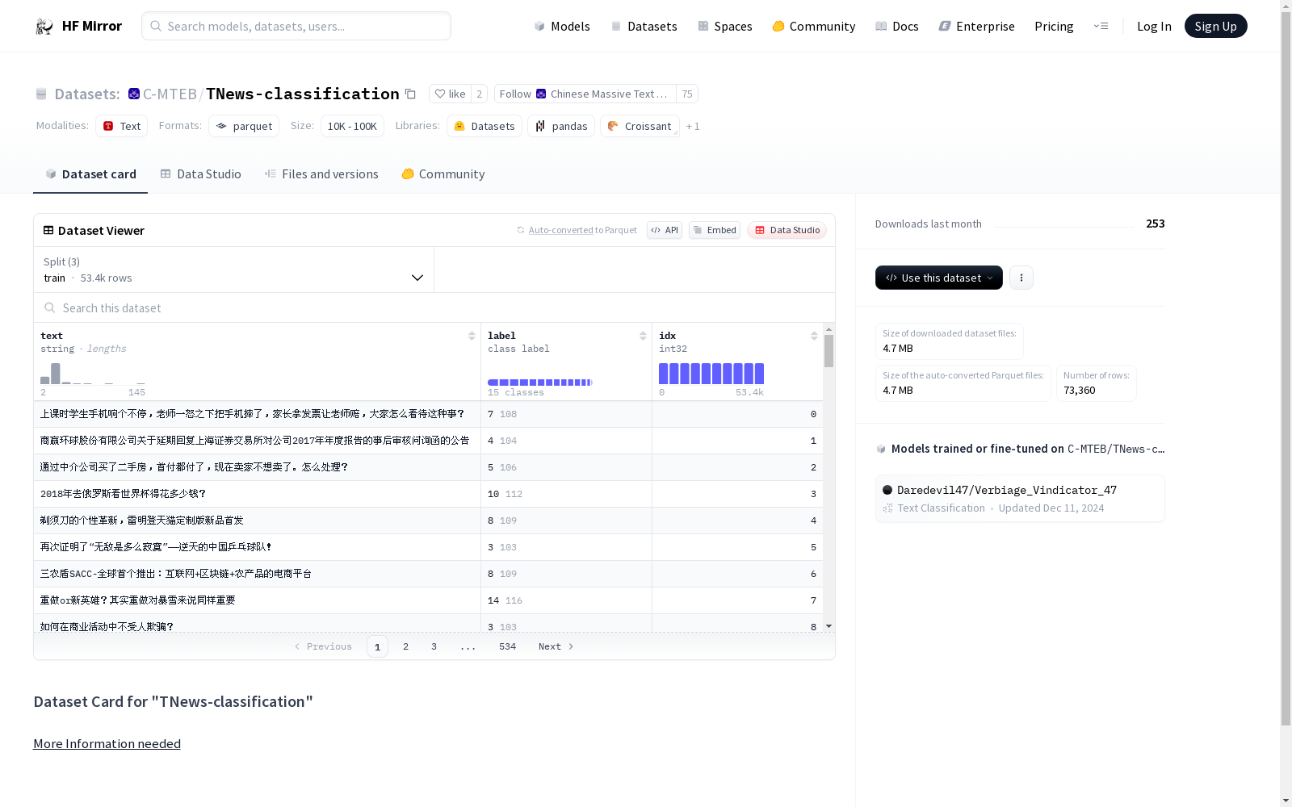Open the Files and versions tab
This screenshot has width=1292, height=807.
click(x=321, y=174)
